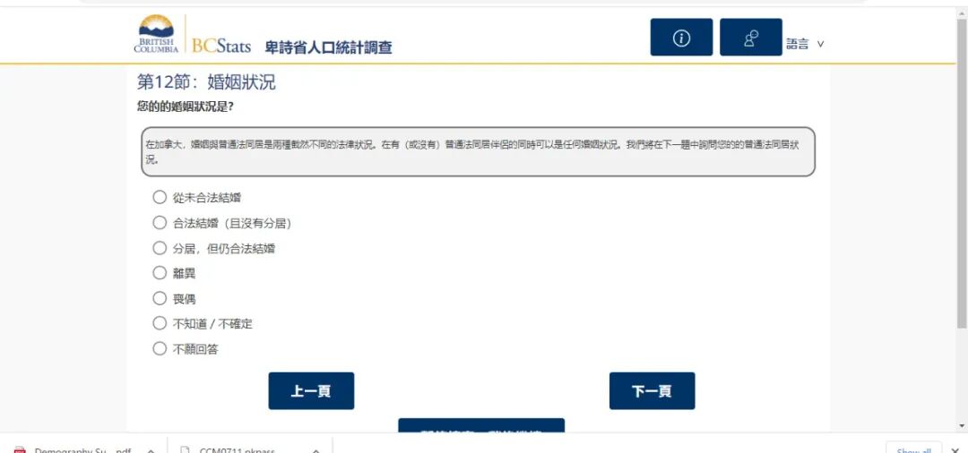Screen dimensions: 968x453
Task: Click the 第12節：婚姻狀況 section heading
Action: 206,82
